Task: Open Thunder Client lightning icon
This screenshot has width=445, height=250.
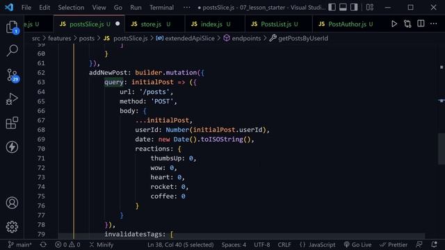Action: click(x=12, y=147)
